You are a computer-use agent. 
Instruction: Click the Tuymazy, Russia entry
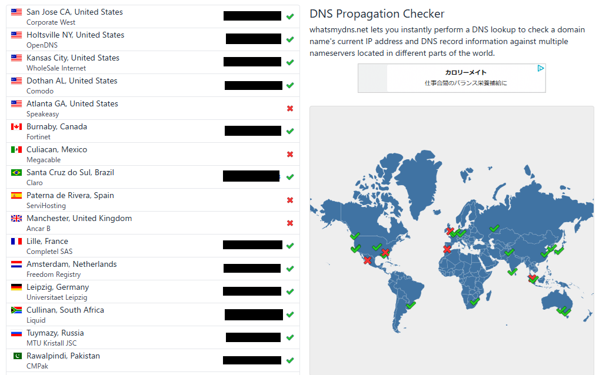[x=153, y=337]
